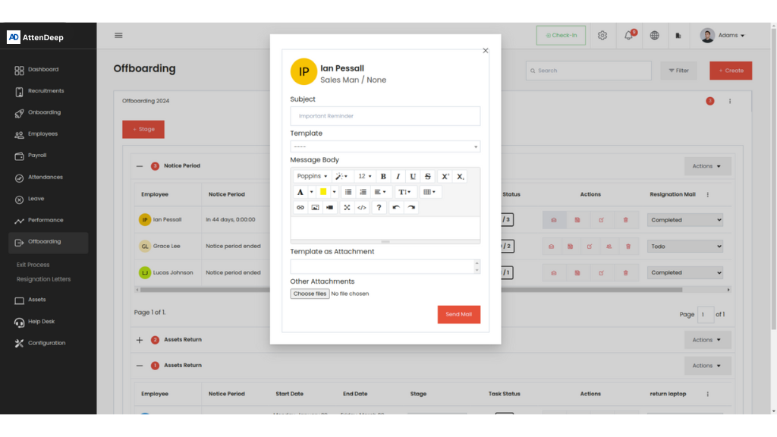Expand the collapsed Assets Return stage
The image size is (777, 437).
point(140,340)
